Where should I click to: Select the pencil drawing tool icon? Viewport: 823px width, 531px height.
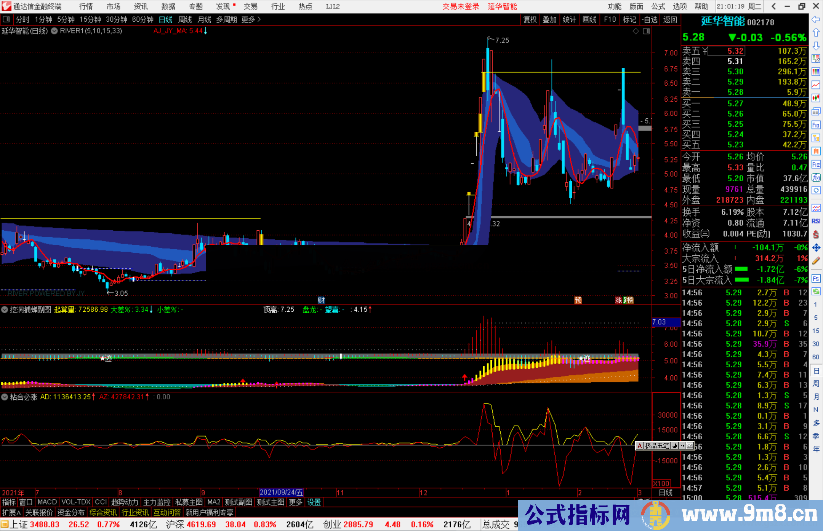[x=816, y=261]
